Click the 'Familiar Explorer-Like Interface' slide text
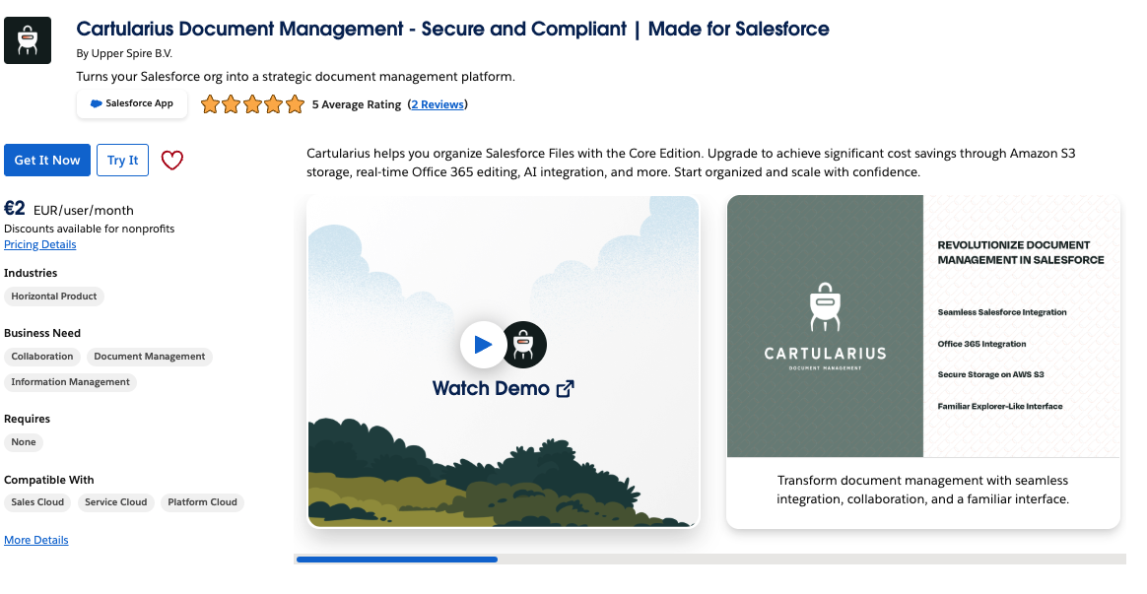Screen dimensions: 1147x594 [x=1000, y=407]
